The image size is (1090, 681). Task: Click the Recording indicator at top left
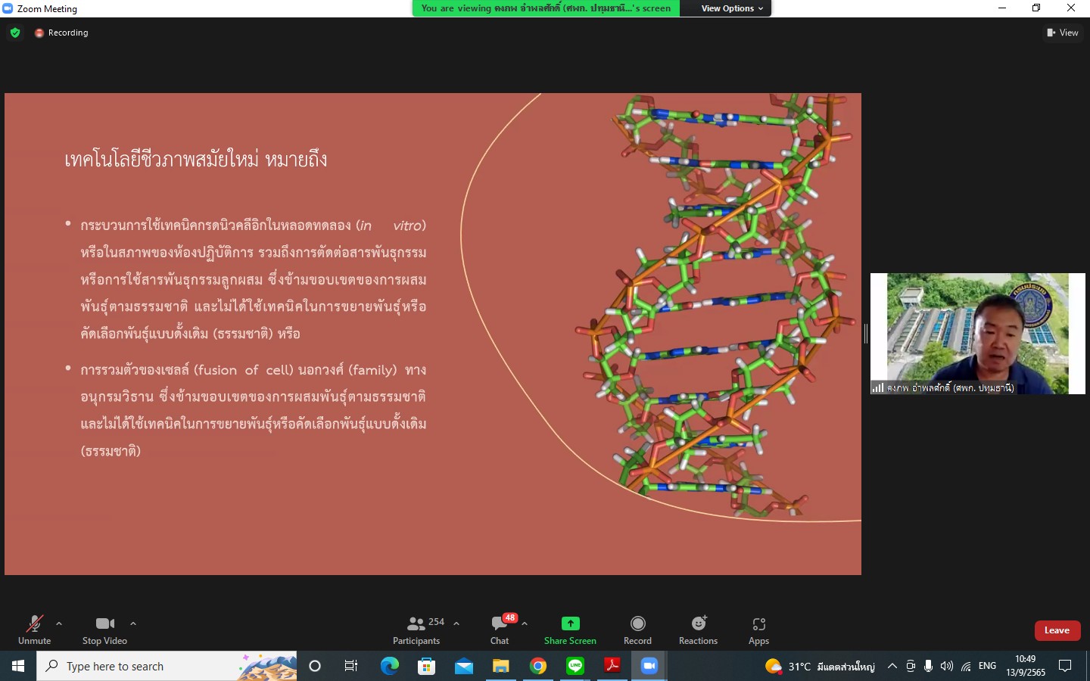(61, 33)
